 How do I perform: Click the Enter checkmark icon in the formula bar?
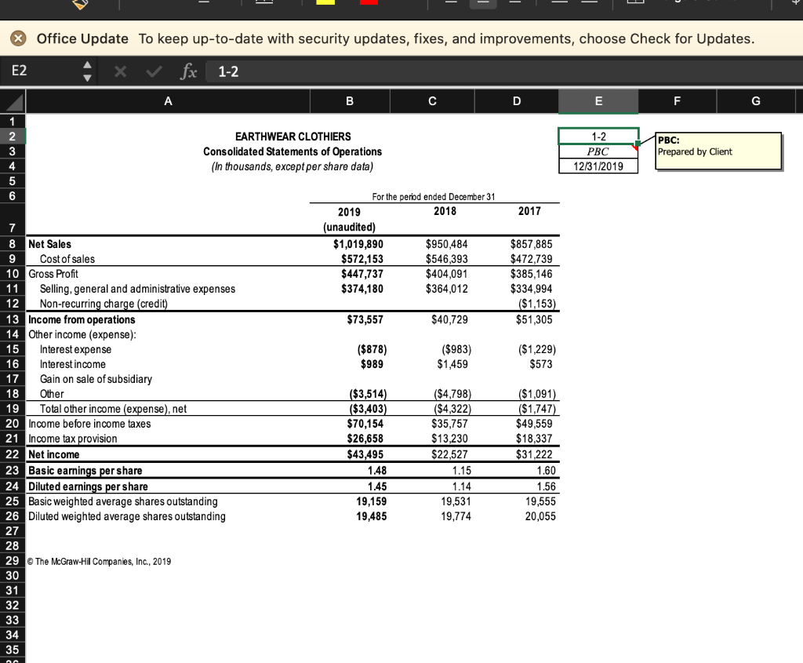coord(153,71)
